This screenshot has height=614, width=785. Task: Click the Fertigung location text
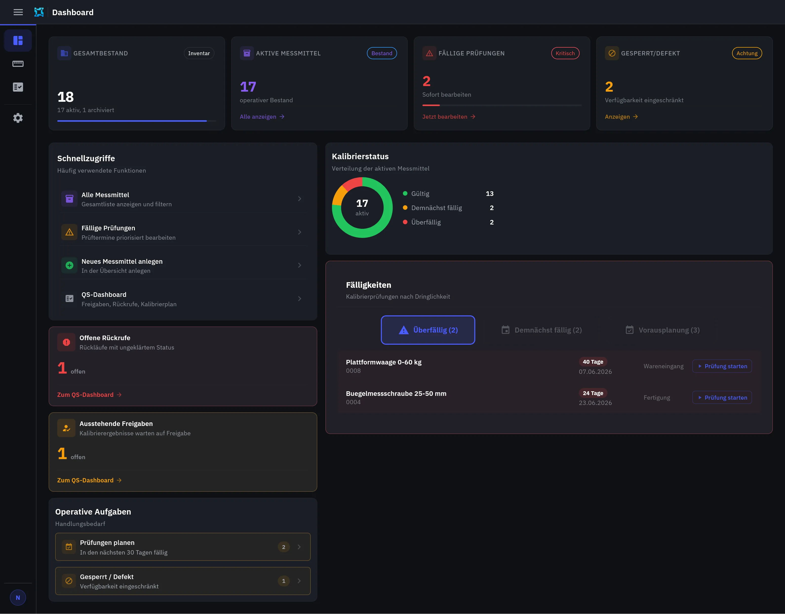coord(657,398)
